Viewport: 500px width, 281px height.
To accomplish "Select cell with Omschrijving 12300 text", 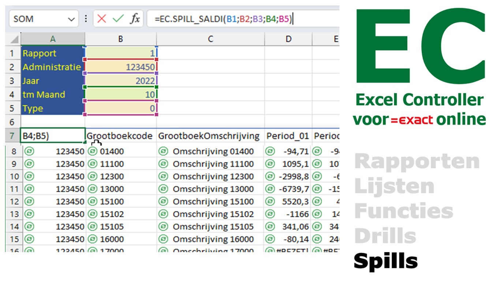I will 210,176.
